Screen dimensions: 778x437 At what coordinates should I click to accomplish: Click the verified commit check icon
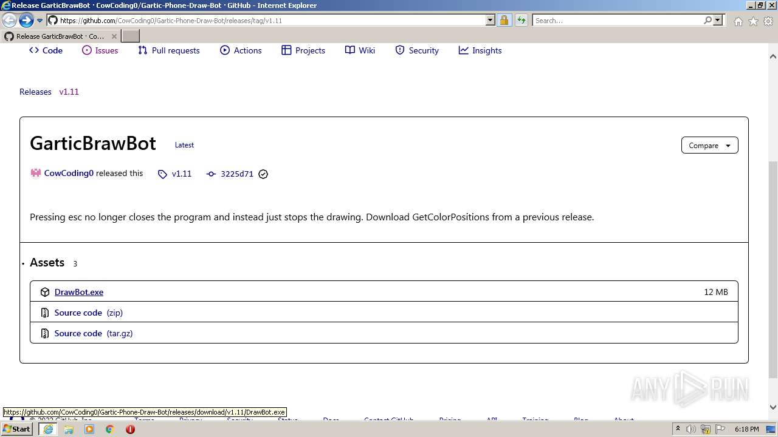coord(263,174)
